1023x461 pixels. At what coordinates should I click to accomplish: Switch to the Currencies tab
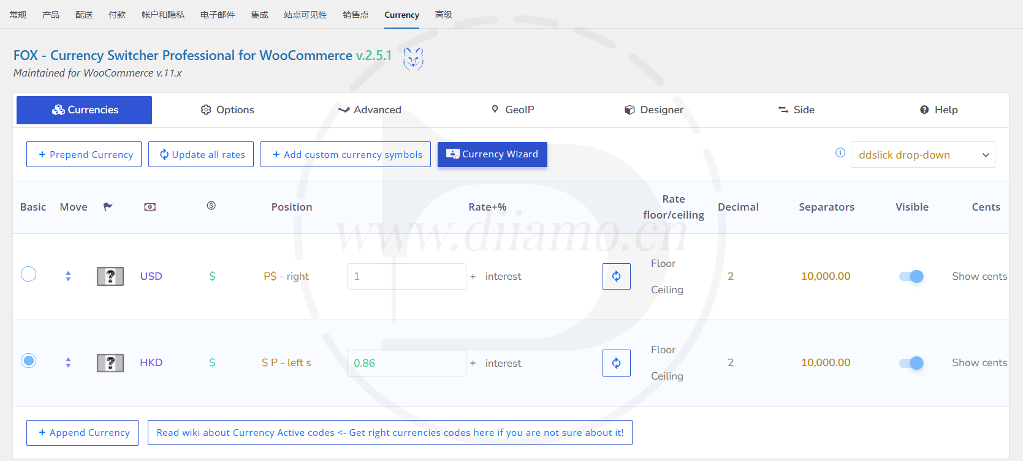click(85, 110)
